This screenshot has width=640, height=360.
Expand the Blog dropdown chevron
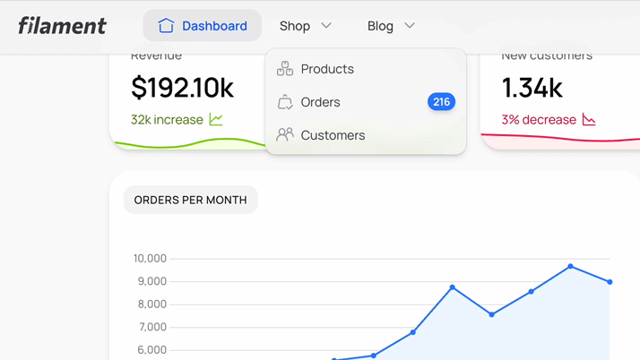[x=410, y=26]
